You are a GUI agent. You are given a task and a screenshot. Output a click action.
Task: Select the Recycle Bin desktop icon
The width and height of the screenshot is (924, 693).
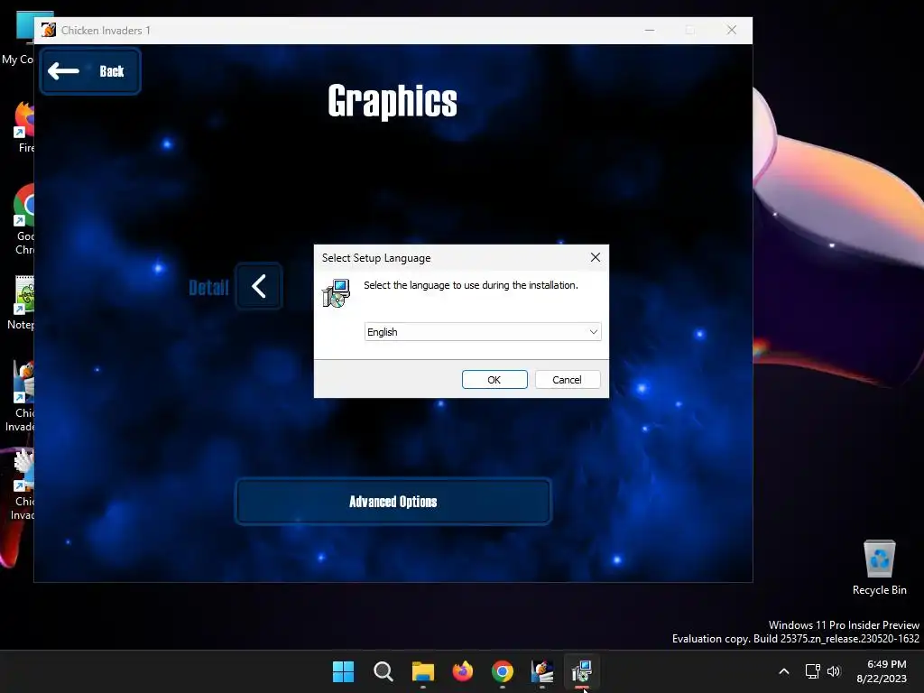[x=879, y=568]
